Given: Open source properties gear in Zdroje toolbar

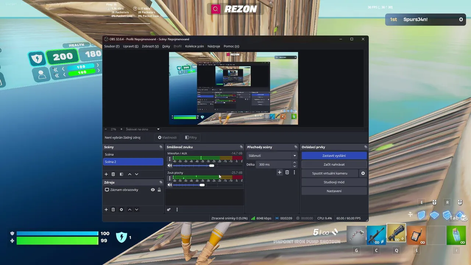Looking at the screenshot, I should pos(121,209).
